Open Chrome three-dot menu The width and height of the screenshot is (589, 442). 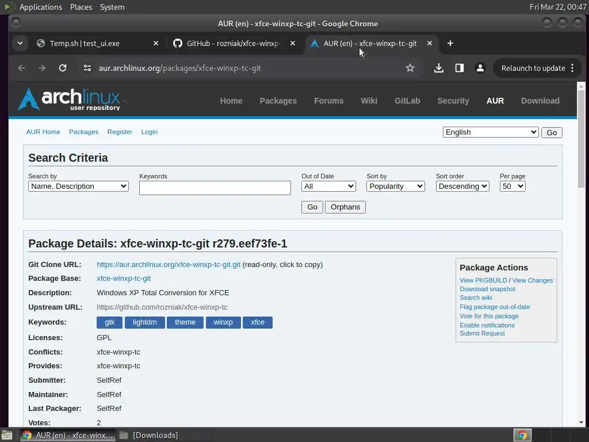[x=572, y=68]
